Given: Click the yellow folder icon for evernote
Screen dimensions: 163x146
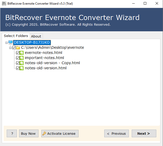Looking at the screenshot, I should coord(18,47).
